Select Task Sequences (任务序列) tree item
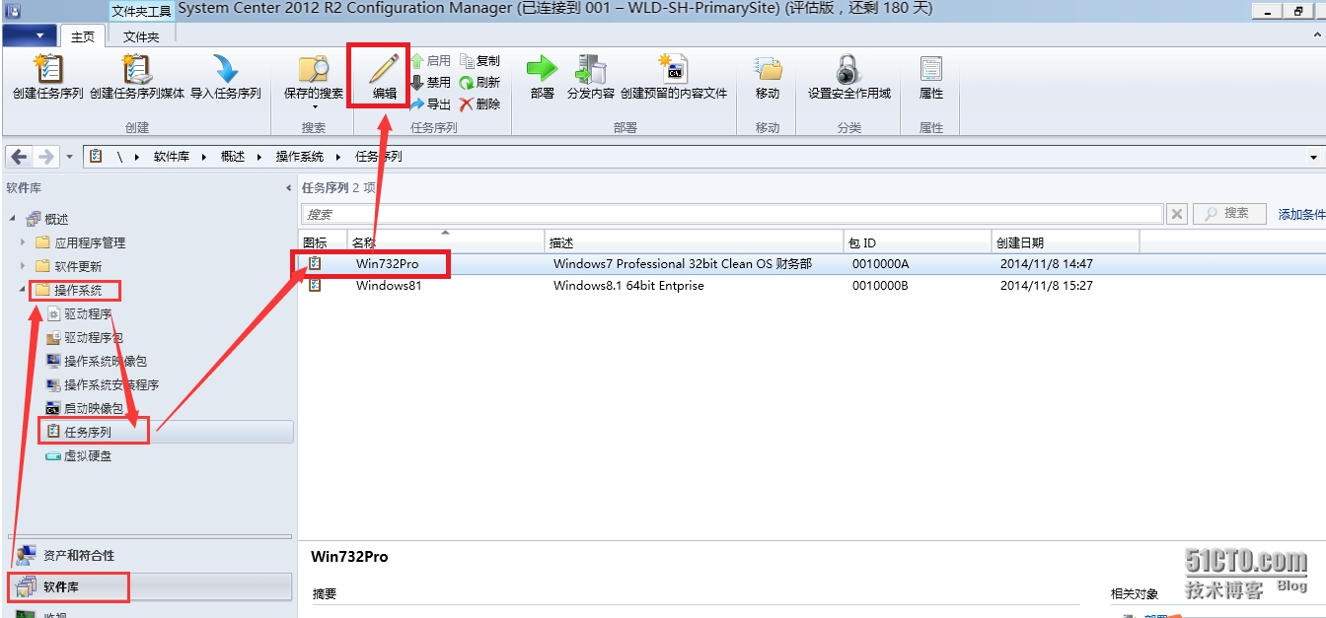This screenshot has height=618, width=1326. click(80, 432)
